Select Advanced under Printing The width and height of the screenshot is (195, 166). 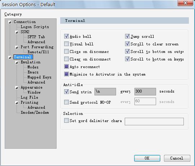[x=36, y=107]
